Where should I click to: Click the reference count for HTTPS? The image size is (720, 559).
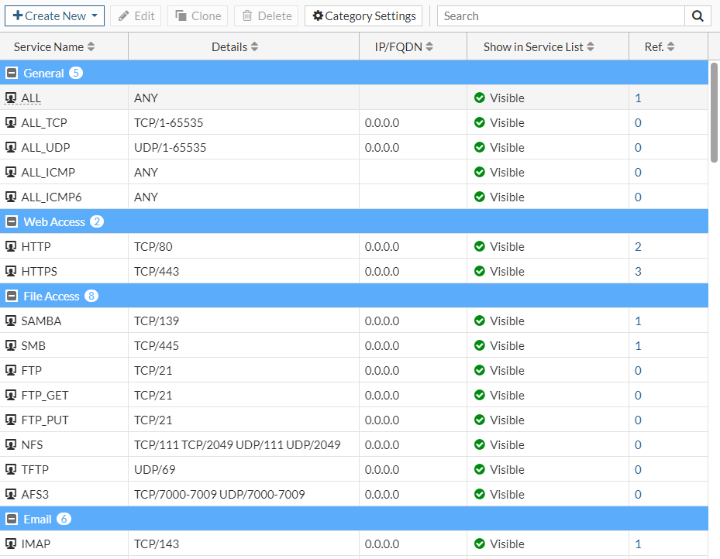pos(638,272)
